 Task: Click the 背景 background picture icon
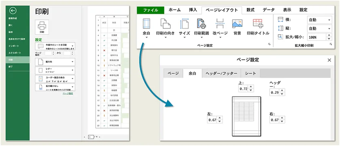[237, 24]
